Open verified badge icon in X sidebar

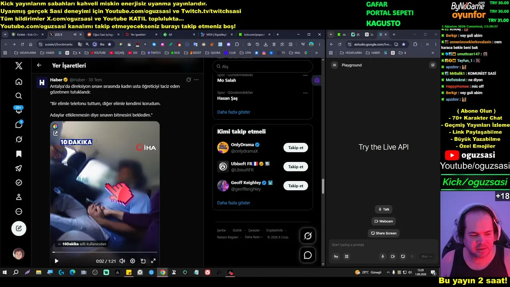click(x=19, y=183)
